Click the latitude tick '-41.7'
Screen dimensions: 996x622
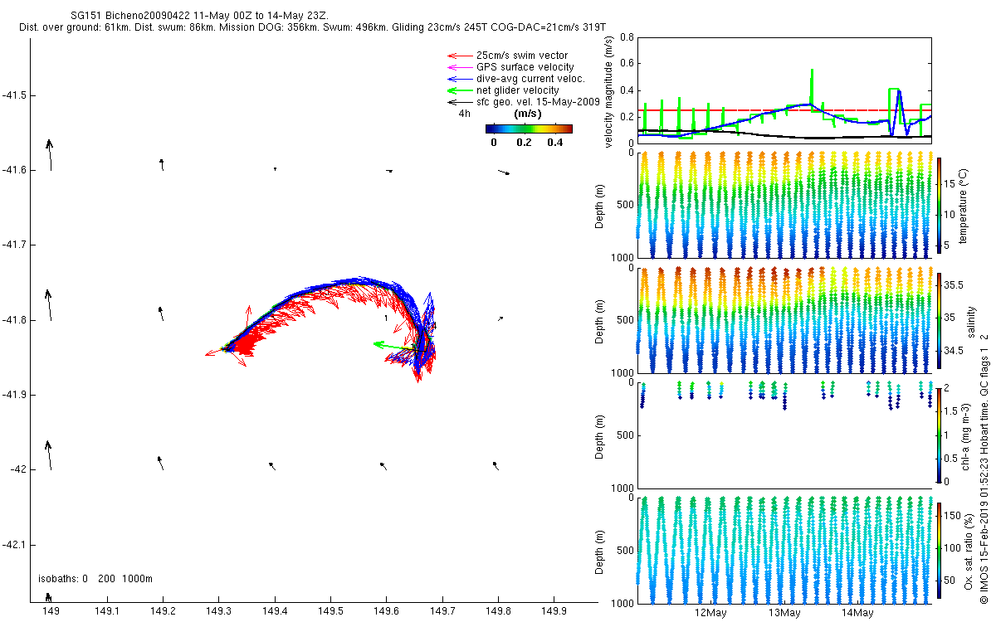click(14, 245)
